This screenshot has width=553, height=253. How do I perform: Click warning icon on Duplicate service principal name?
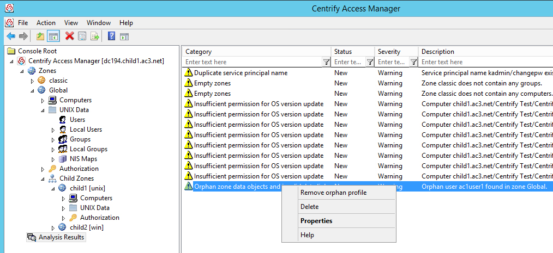pyautogui.click(x=189, y=73)
